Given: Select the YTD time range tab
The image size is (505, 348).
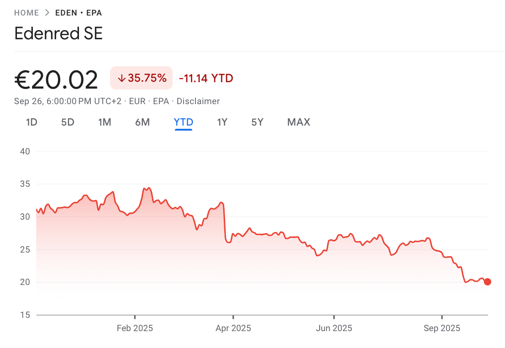Looking at the screenshot, I should click(183, 122).
